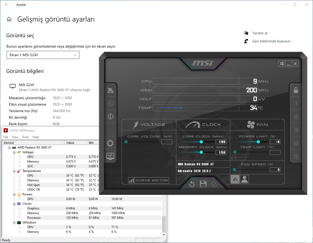Screen dimensions: 313x243
Task: Collapse the Powers tree node
Action: pos(14,194)
